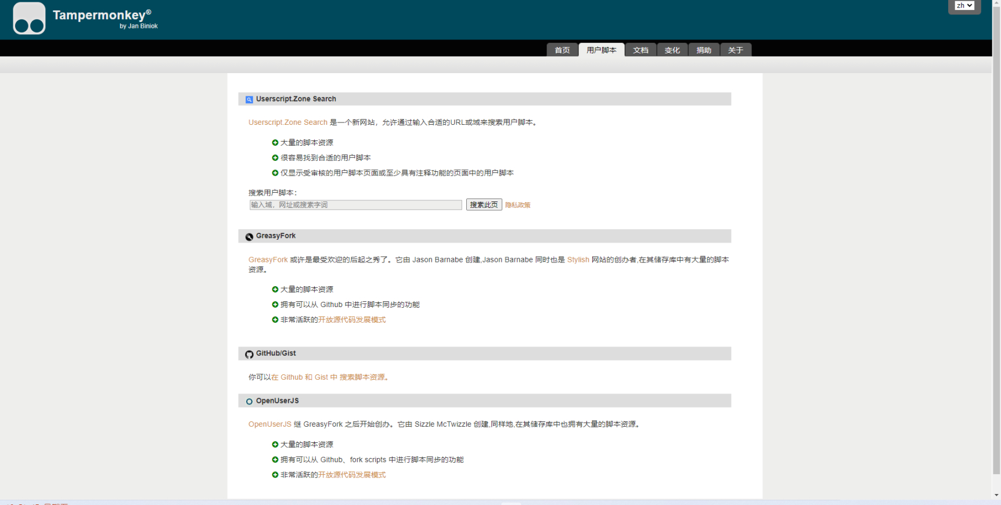
Task: Click the Tampermonkey title text
Action: (102, 15)
